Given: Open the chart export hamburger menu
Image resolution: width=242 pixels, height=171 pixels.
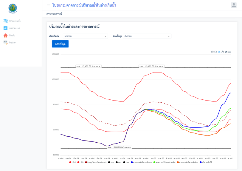Looking at the screenshot, I should pyautogui.click(x=229, y=52).
